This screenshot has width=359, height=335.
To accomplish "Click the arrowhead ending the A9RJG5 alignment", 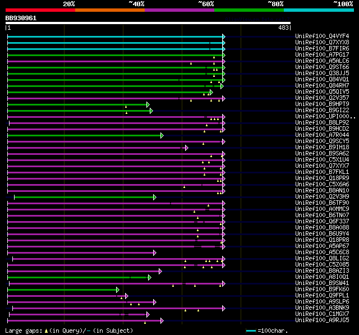I will coord(162,321).
